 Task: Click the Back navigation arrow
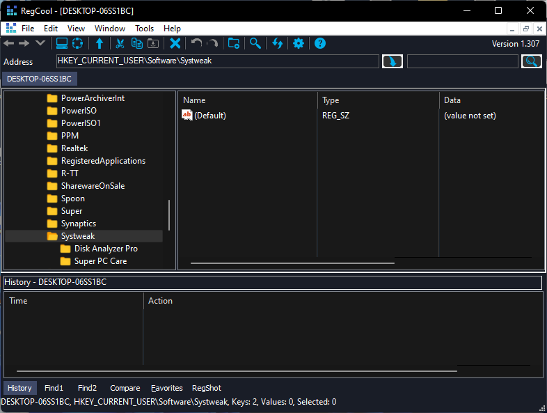[9, 43]
